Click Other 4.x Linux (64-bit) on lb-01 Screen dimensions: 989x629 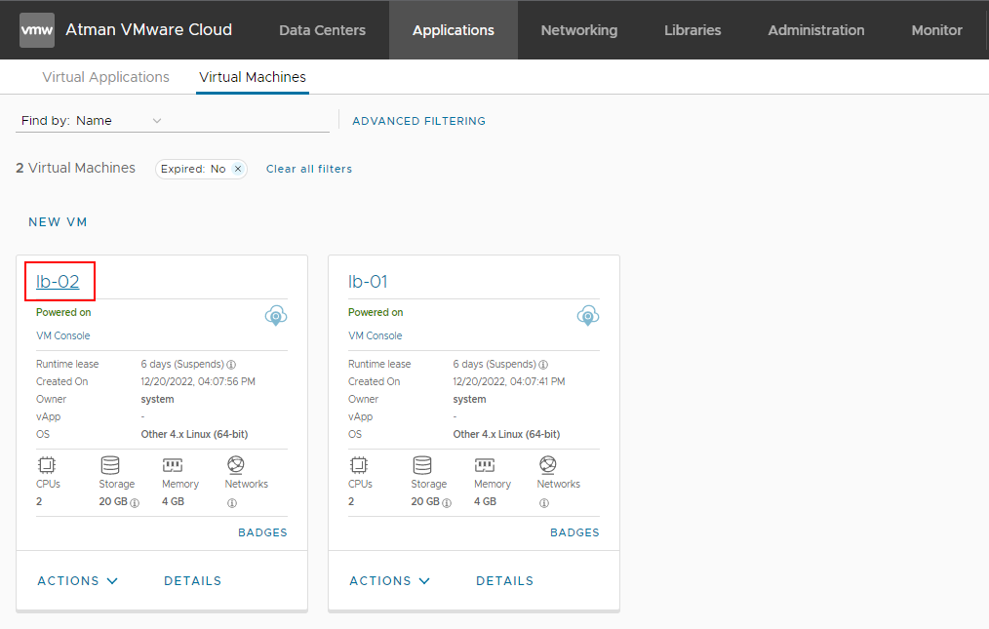[506, 434]
